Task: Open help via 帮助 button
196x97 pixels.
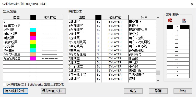Action: (x=183, y=91)
